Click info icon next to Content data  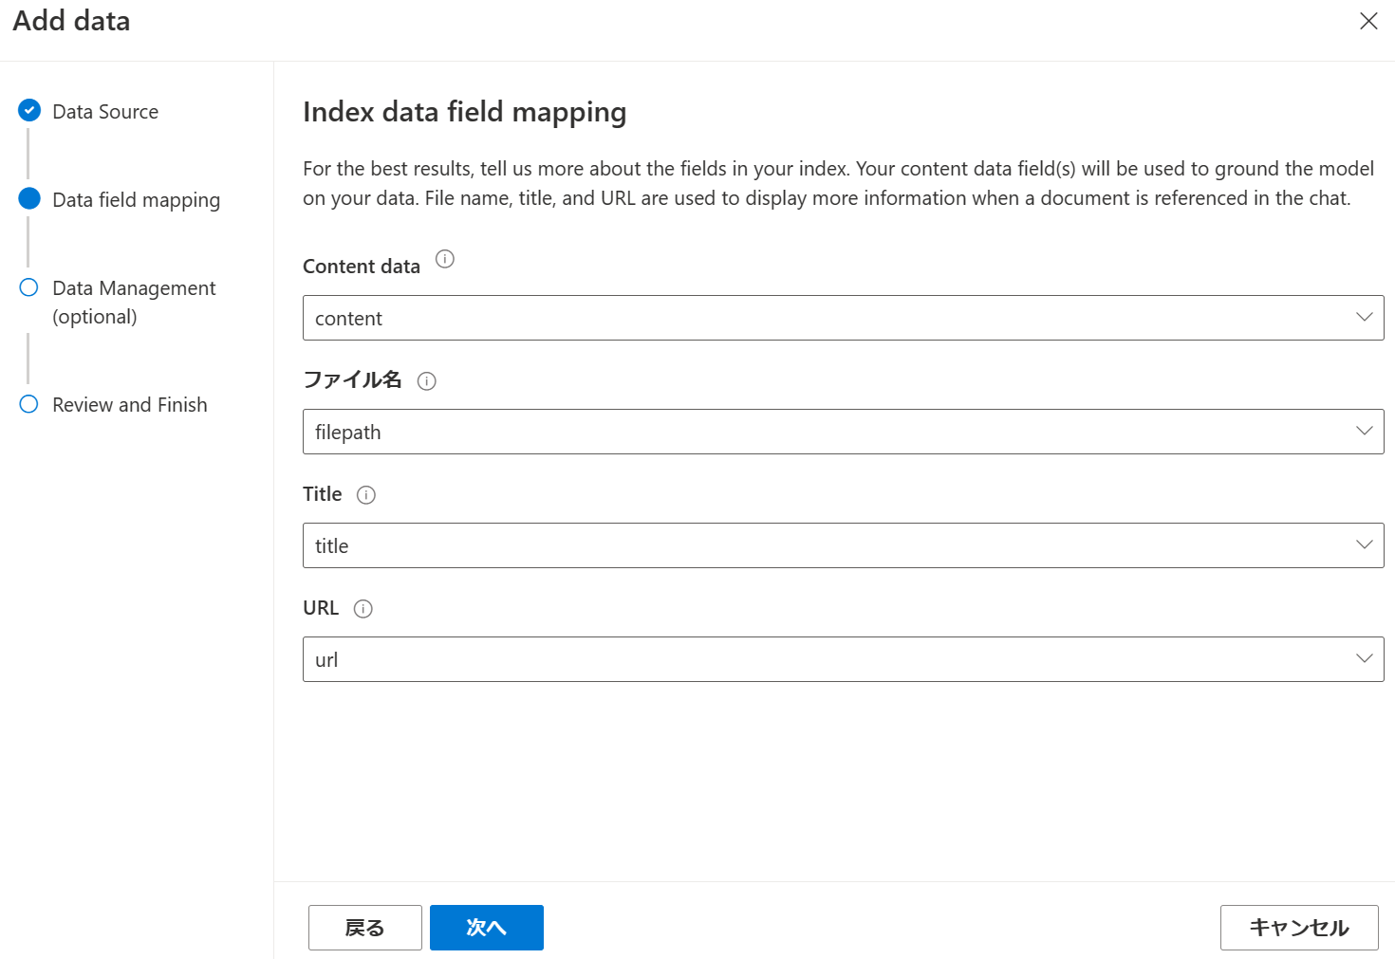coord(445,259)
